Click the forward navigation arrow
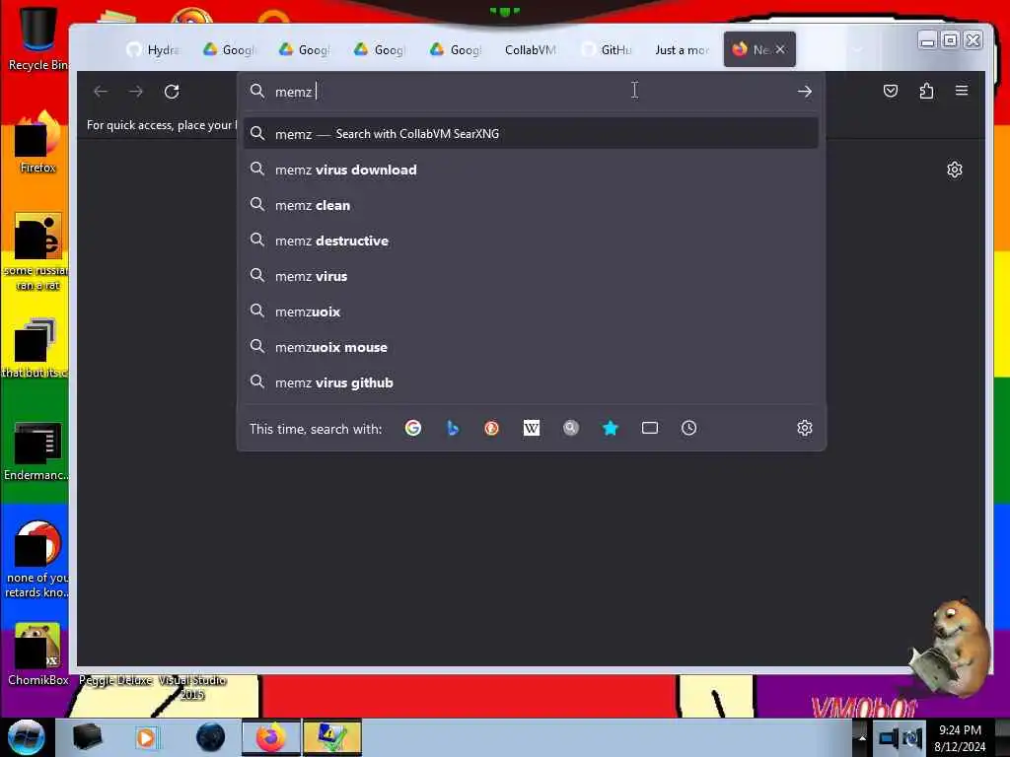Image resolution: width=1010 pixels, height=757 pixels. click(136, 92)
